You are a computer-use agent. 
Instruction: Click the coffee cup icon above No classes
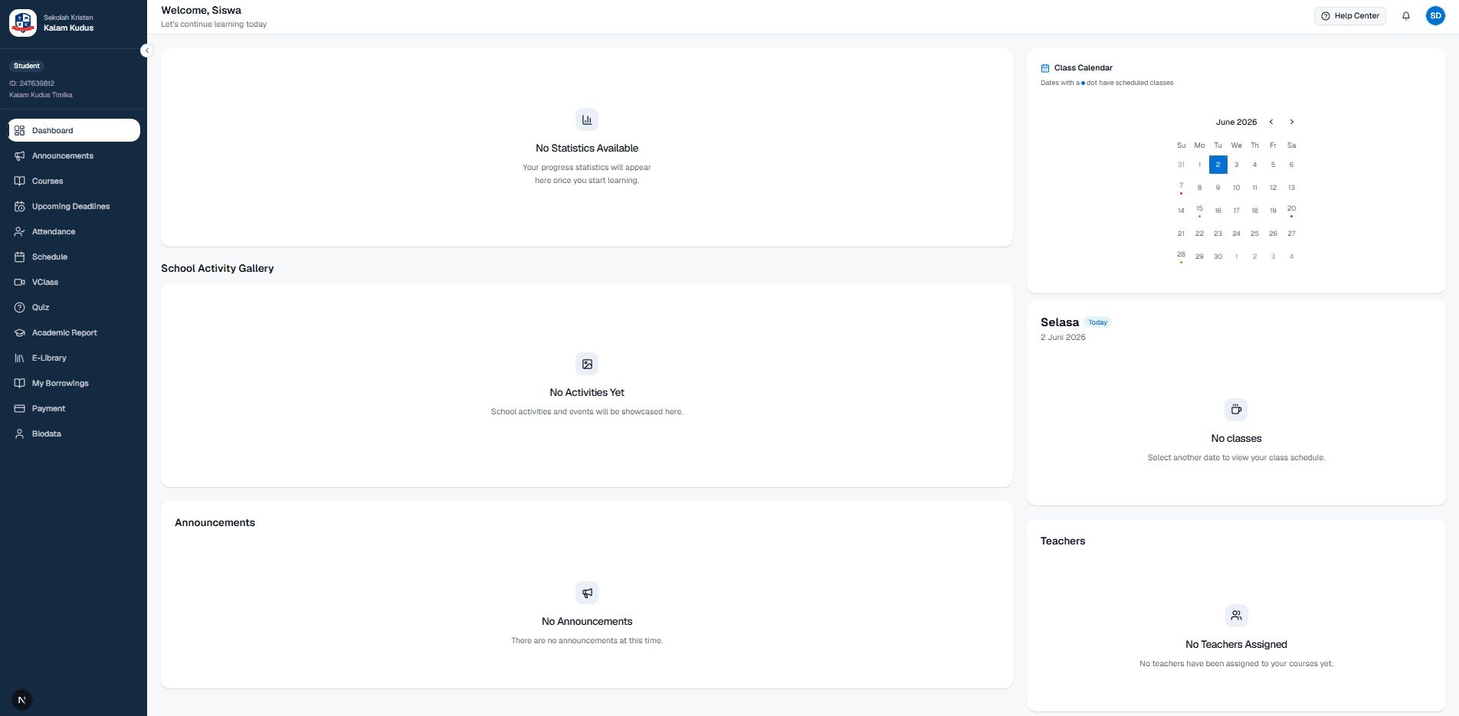click(1236, 410)
